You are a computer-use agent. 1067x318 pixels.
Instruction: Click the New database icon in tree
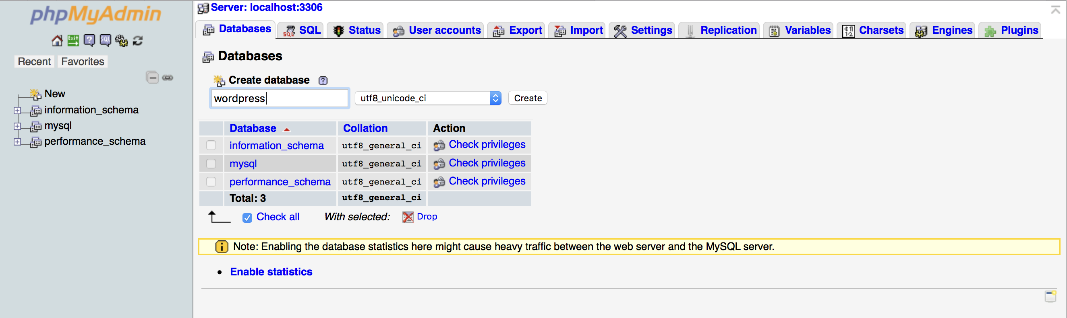pos(35,94)
